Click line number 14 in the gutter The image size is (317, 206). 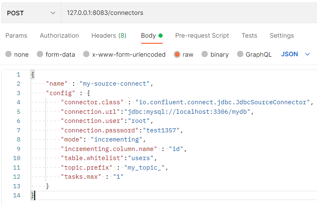coord(17,196)
